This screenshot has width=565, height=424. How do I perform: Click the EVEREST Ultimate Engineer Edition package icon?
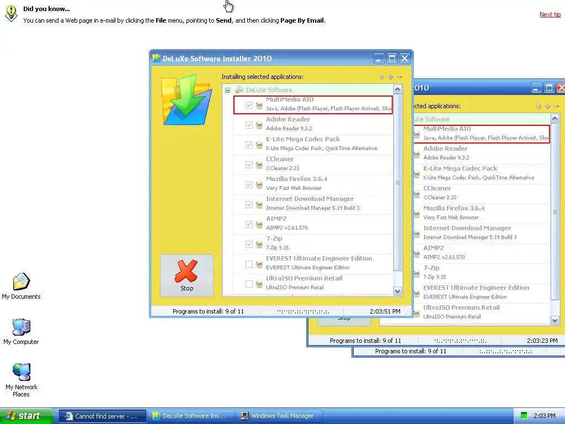259,264
